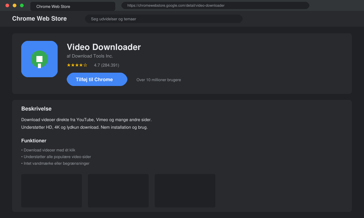Click the description line about HD, 4K
This screenshot has height=218, width=364.
84,127
